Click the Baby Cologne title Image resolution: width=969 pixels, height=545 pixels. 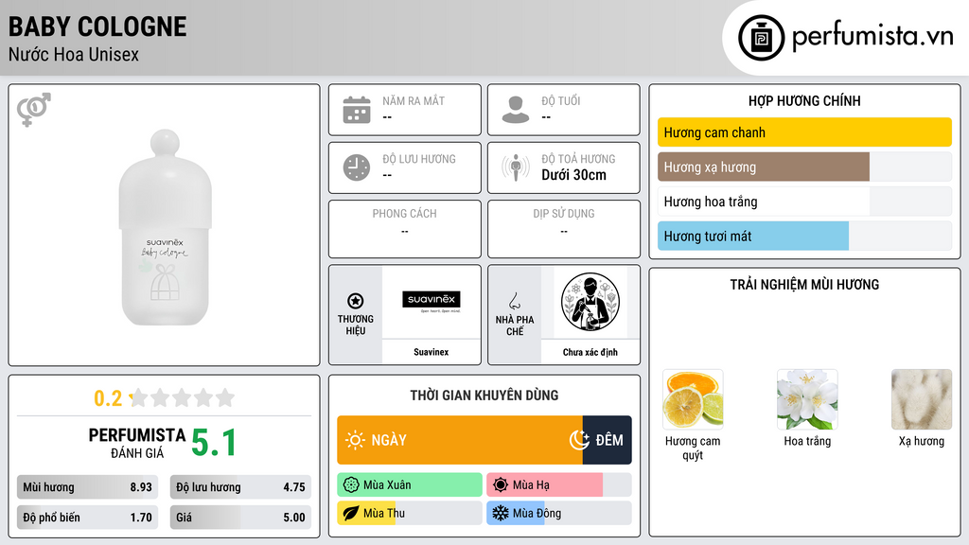pos(97,26)
